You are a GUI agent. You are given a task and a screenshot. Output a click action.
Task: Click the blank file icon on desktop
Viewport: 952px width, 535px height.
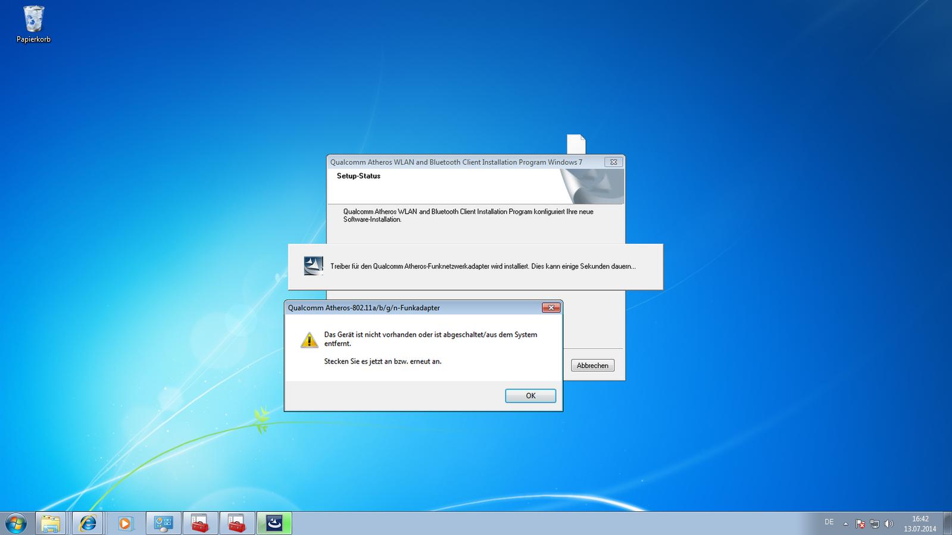tap(576, 144)
